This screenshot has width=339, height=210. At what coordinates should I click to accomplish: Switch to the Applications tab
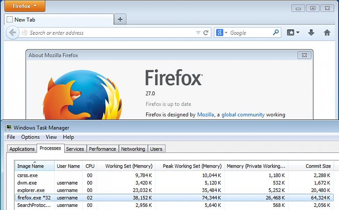coord(22,149)
